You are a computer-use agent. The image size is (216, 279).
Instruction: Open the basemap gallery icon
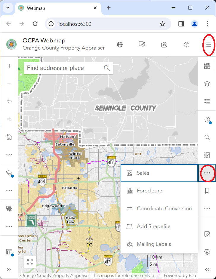[207, 66]
